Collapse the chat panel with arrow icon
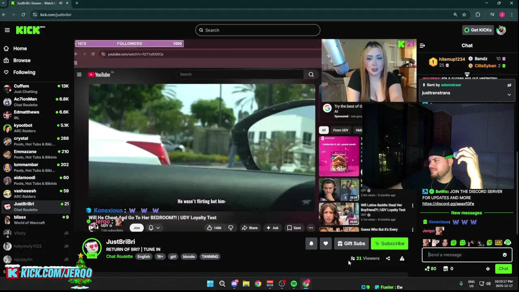The width and height of the screenshot is (519, 292). 422,46
